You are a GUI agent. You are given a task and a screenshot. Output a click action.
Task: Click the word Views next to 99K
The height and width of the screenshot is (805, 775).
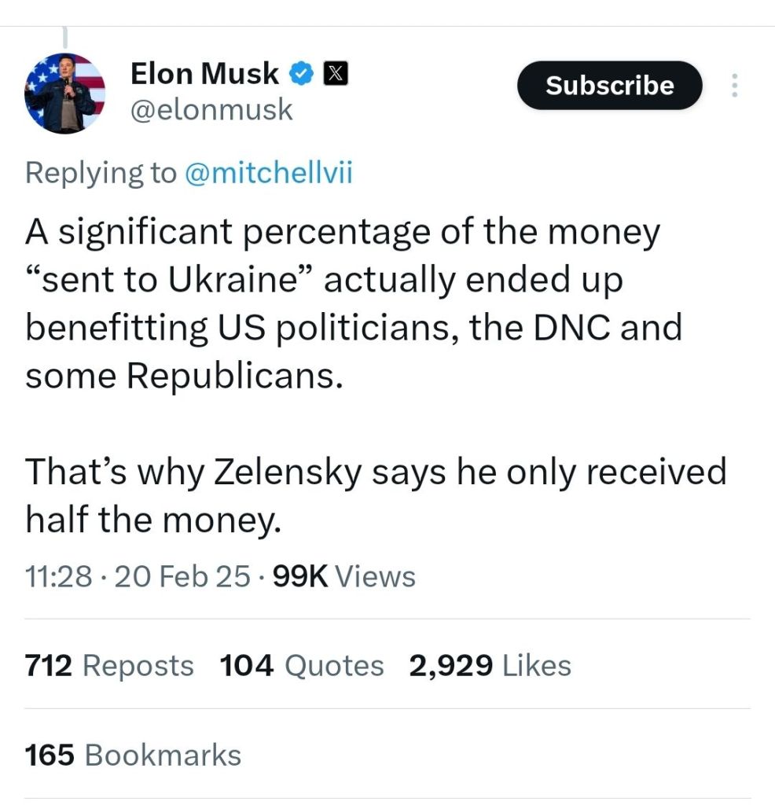click(375, 577)
